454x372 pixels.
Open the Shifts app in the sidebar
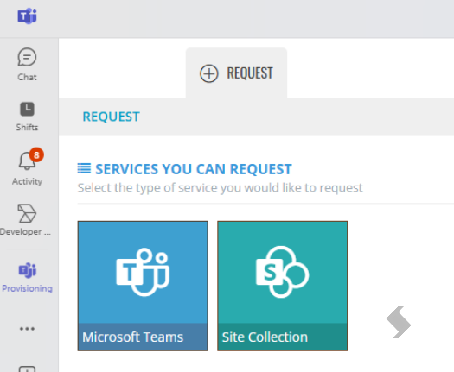(27, 117)
